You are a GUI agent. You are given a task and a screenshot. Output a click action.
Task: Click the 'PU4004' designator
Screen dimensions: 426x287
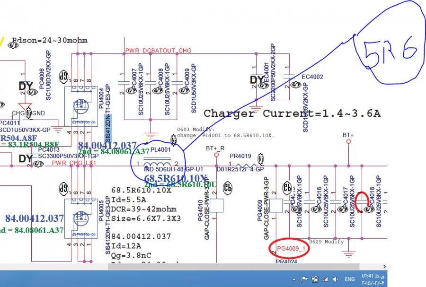[x=101, y=98]
